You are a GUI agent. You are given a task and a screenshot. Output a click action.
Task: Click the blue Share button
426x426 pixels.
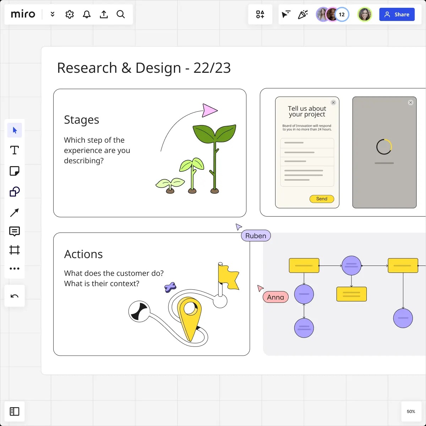(397, 14)
